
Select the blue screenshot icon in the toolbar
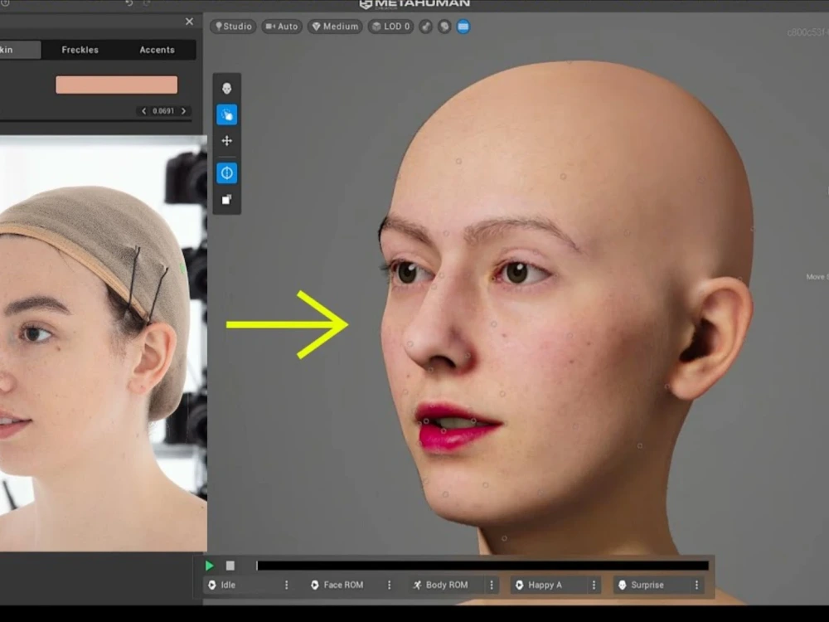click(463, 26)
